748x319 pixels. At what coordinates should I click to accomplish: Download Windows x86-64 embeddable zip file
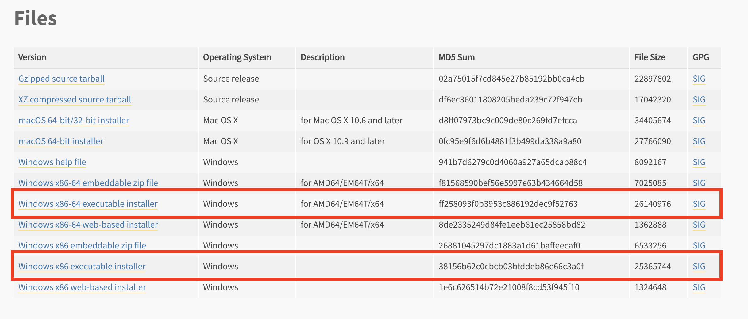pos(88,183)
